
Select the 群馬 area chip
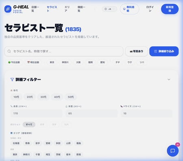[78, 154]
